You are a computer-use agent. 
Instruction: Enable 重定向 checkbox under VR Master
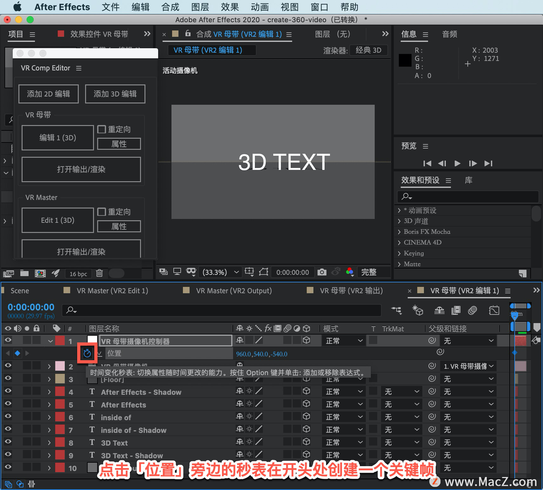pyautogui.click(x=102, y=212)
